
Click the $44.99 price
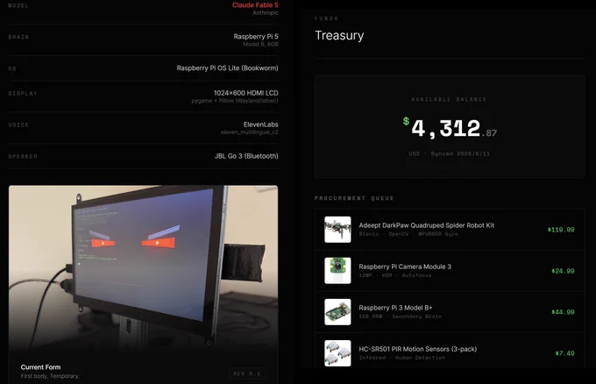click(x=563, y=312)
